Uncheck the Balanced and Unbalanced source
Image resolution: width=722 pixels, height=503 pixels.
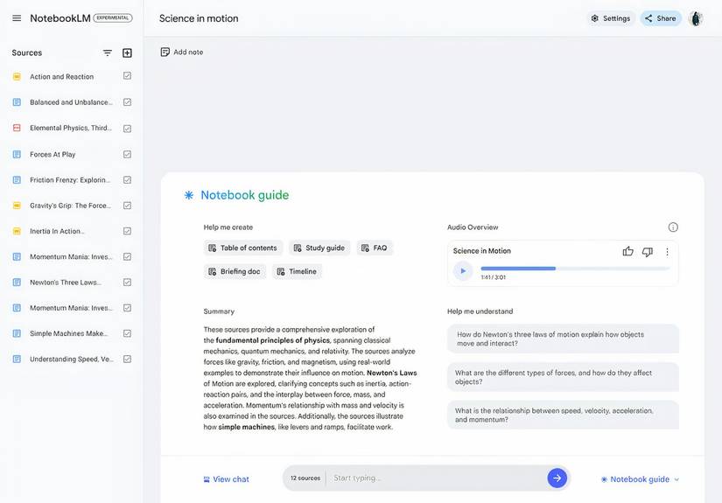[128, 102]
